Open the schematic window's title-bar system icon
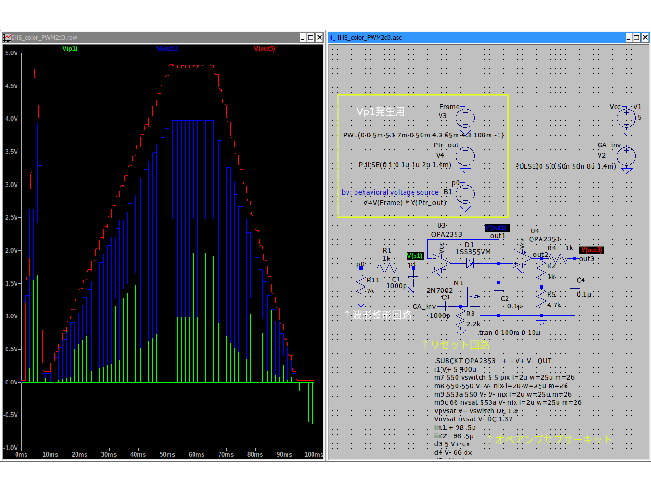 [333, 37]
